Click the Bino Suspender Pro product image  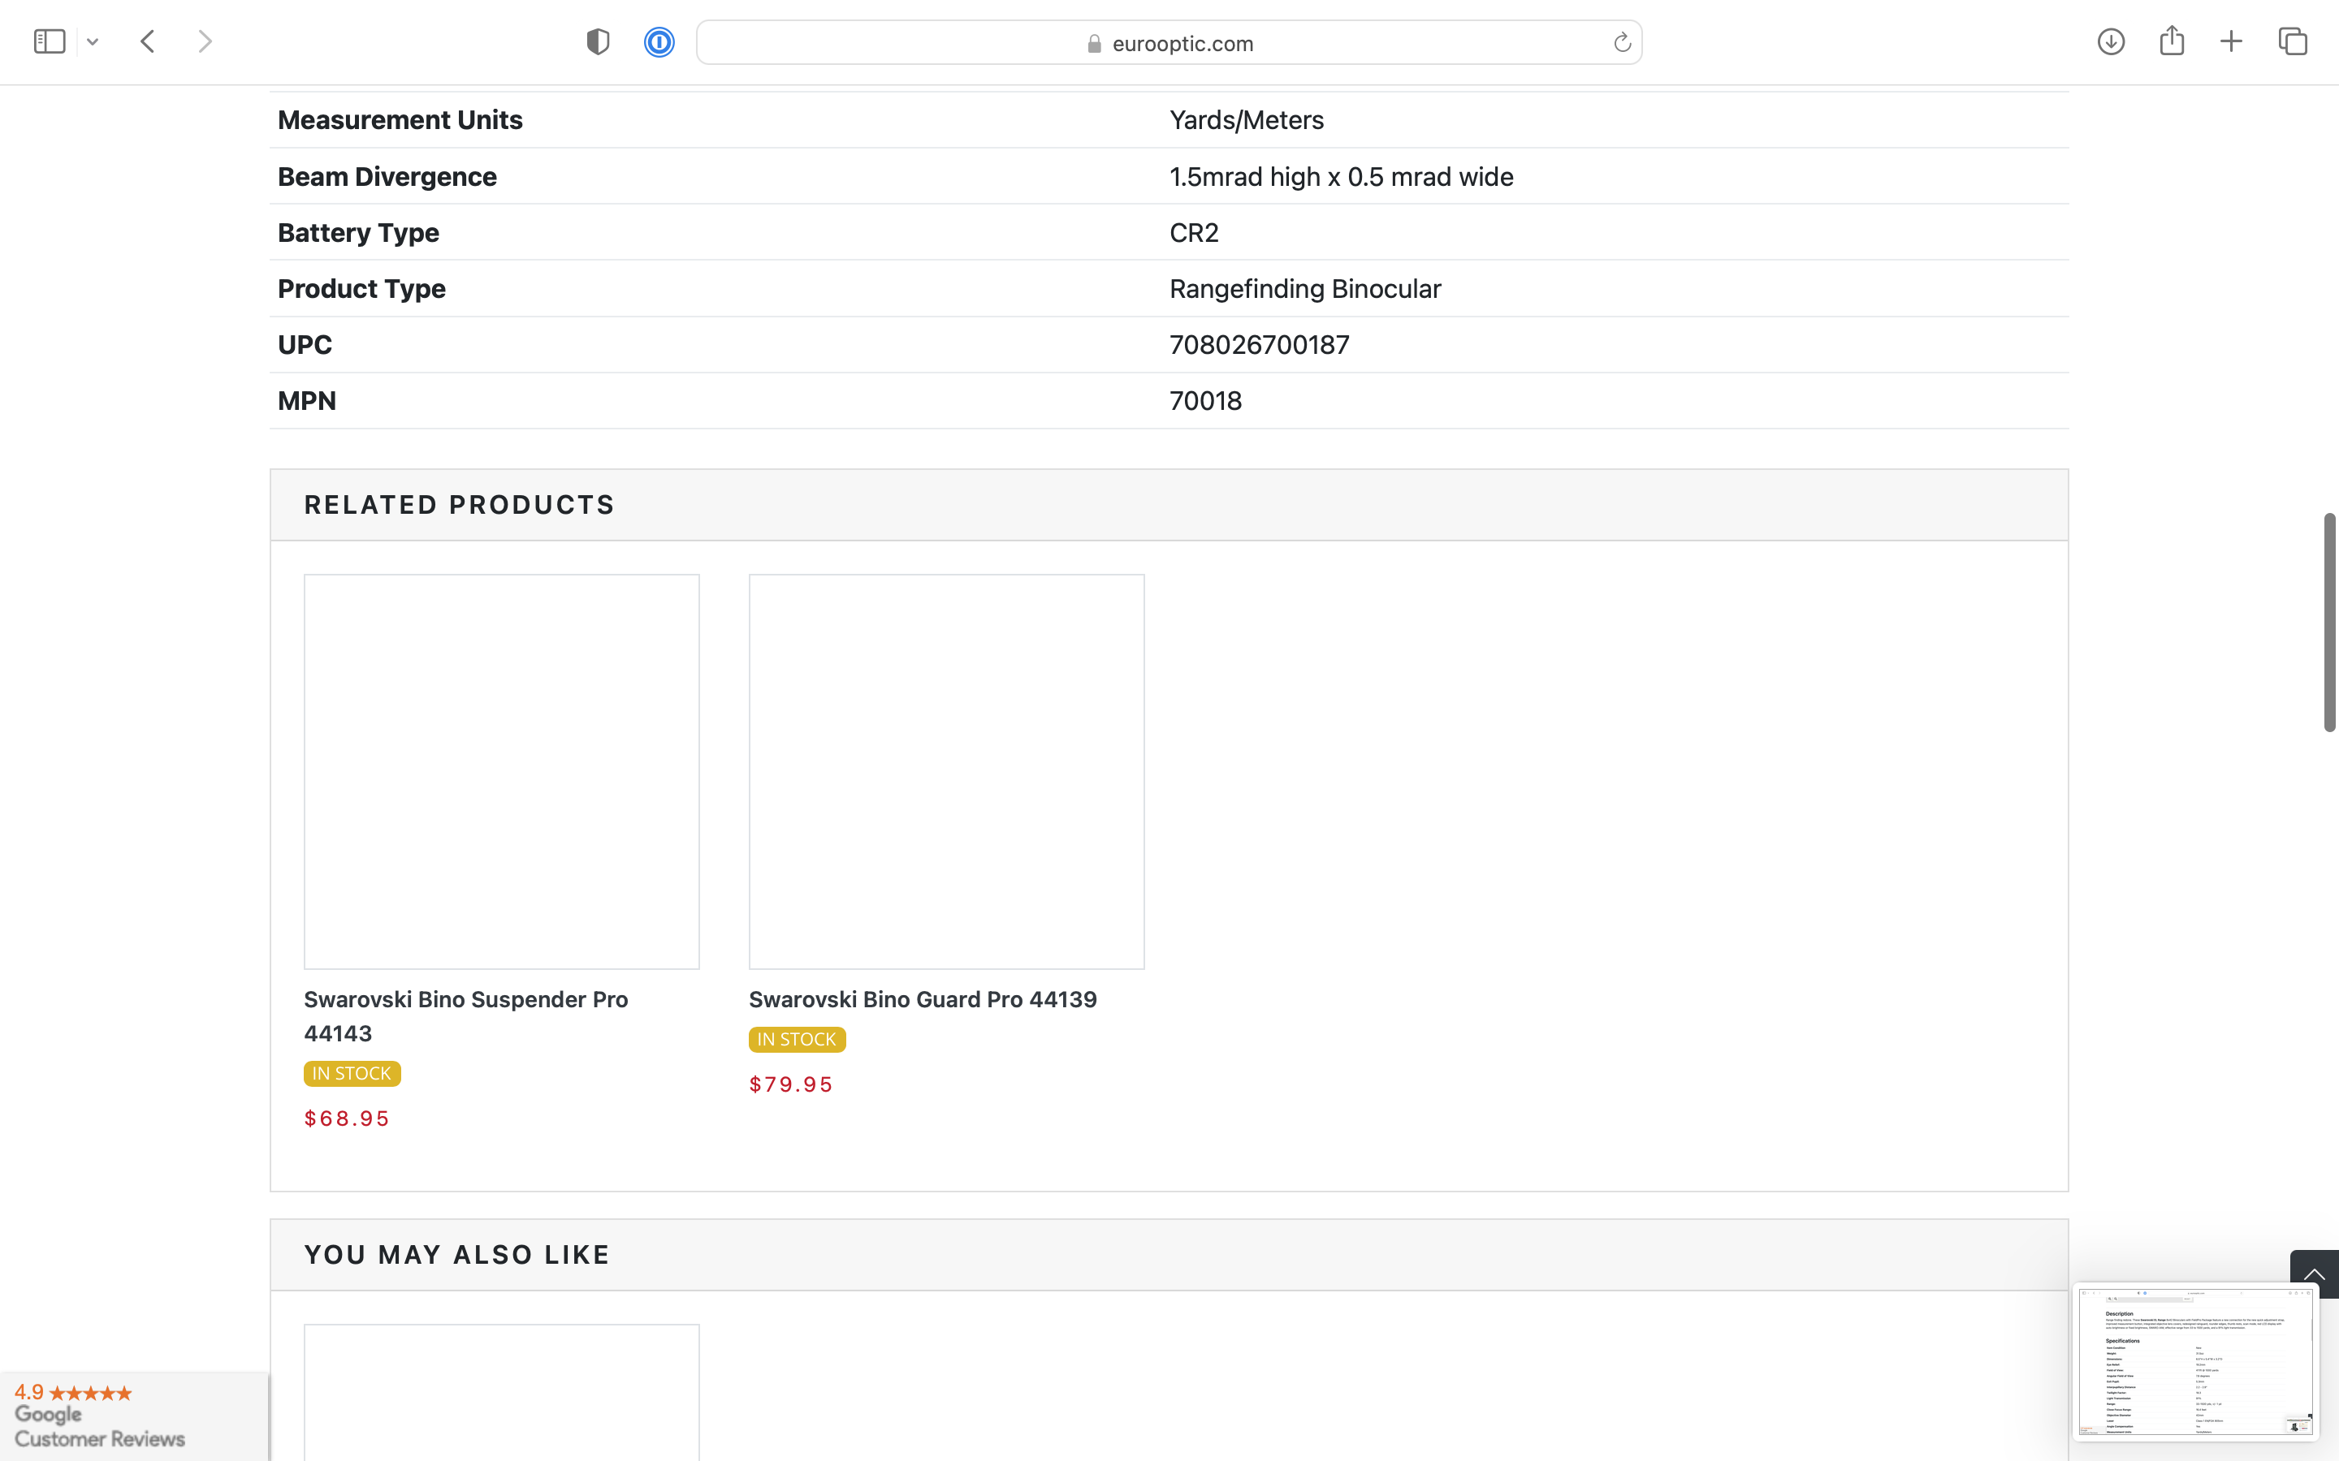(x=502, y=772)
